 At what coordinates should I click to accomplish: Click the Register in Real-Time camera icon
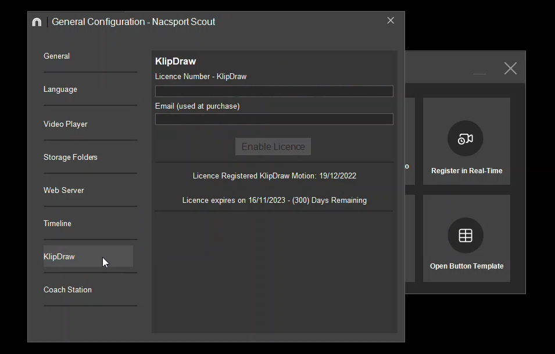[465, 138]
